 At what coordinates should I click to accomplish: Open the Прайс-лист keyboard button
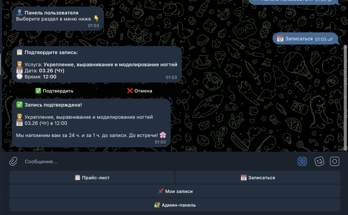tap(92, 178)
